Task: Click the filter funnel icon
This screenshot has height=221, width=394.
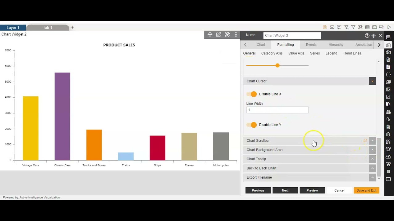Action: [353, 27]
